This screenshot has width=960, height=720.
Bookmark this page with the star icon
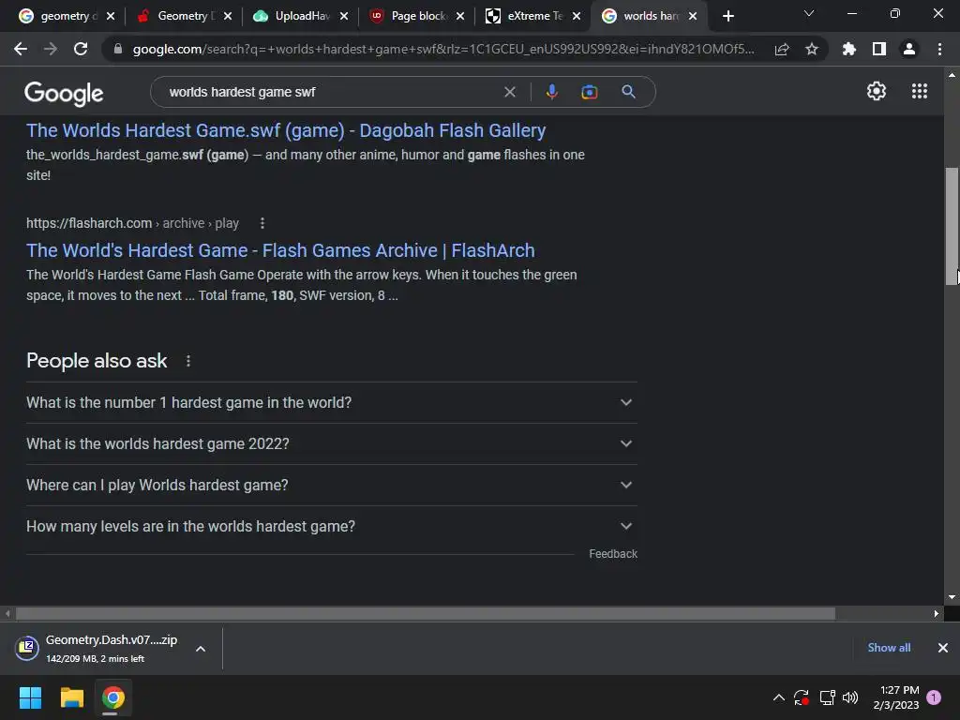click(812, 49)
